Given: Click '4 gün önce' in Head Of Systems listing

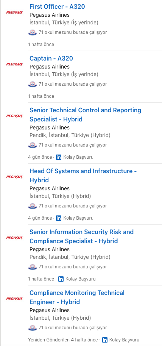Looking at the screenshot, I should 40,218.
